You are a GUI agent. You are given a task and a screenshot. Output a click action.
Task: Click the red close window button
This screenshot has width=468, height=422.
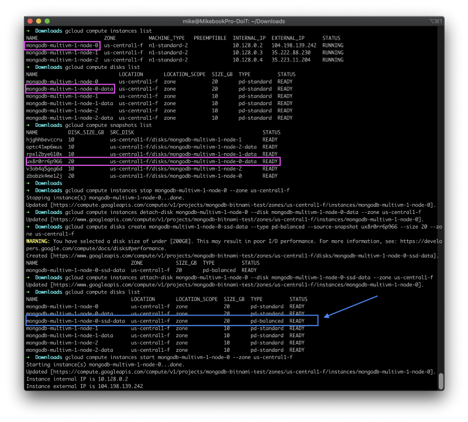point(30,21)
